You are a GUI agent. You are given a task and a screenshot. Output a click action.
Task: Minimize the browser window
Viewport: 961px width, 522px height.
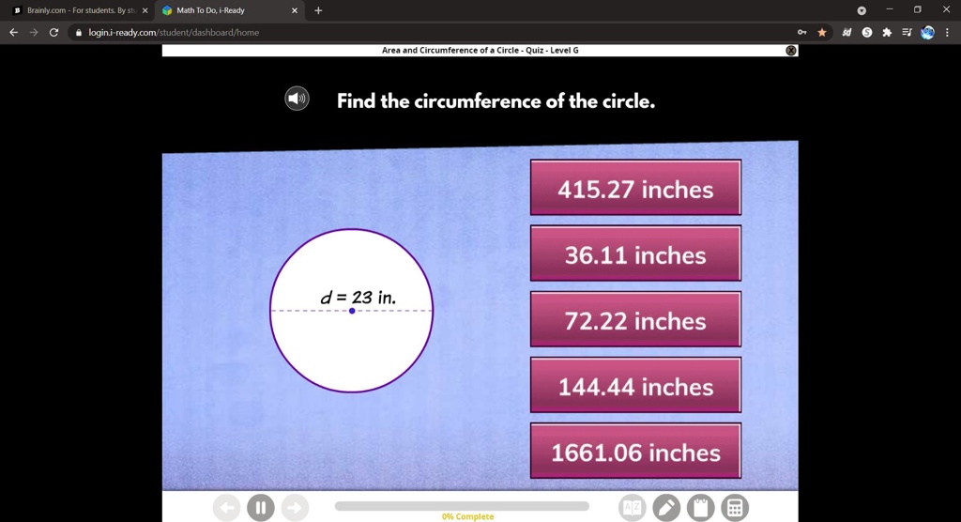pyautogui.click(x=890, y=9)
